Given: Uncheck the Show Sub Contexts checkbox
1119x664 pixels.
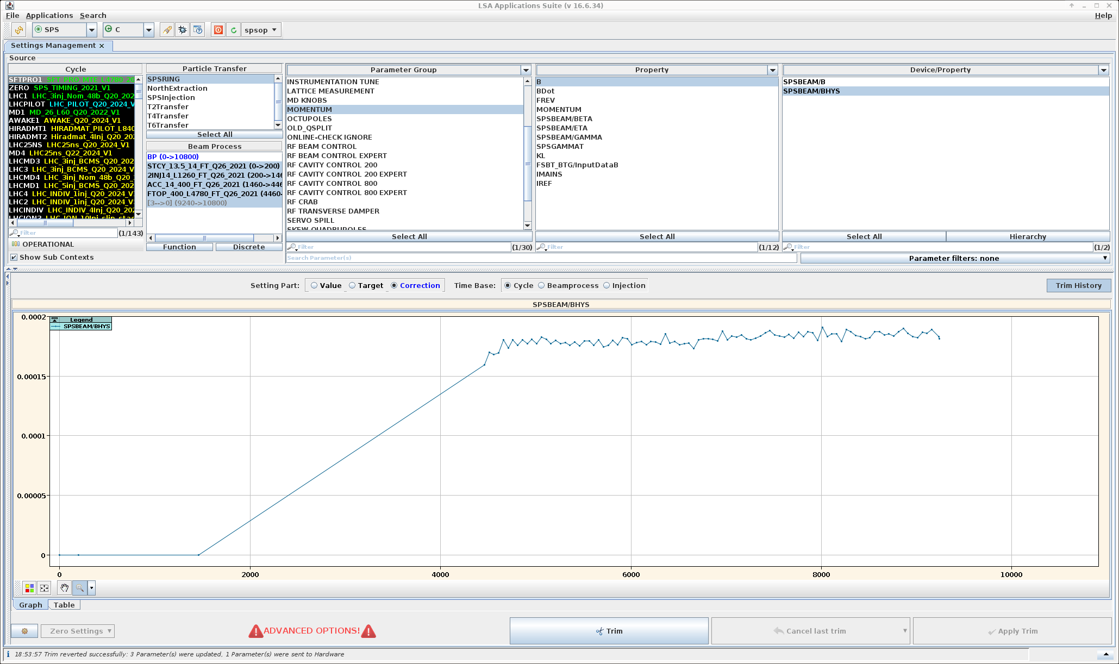Looking at the screenshot, I should (14, 258).
